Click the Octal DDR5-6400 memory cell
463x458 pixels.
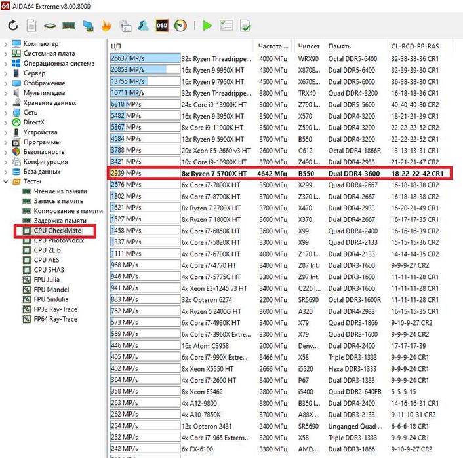click(353, 59)
